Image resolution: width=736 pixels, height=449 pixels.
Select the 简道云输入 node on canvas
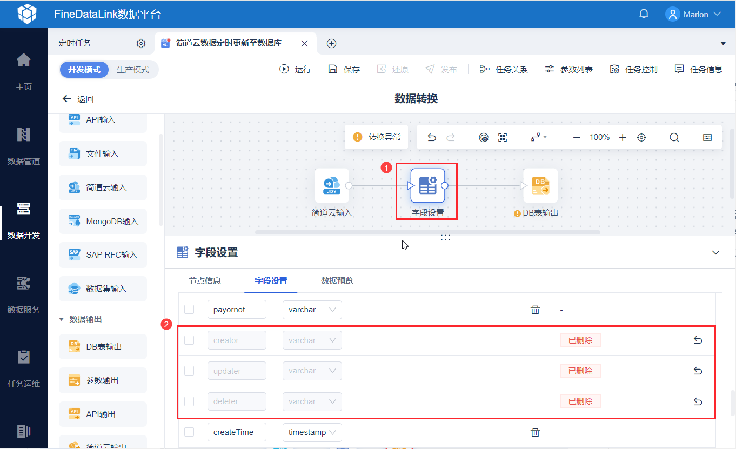click(x=332, y=185)
